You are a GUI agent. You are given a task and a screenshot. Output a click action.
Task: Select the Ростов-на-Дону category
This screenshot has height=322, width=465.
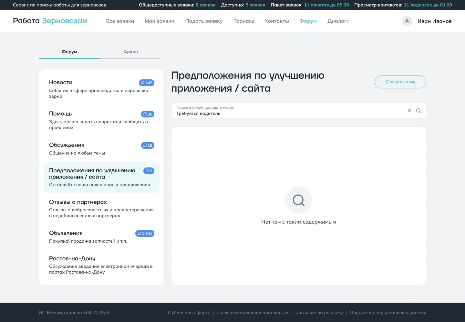point(102,265)
